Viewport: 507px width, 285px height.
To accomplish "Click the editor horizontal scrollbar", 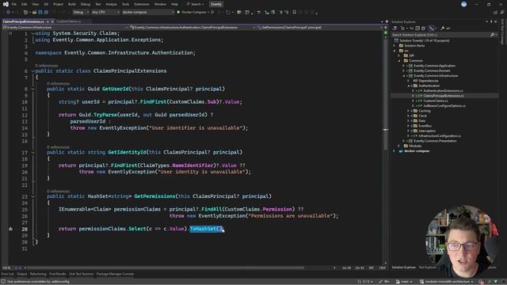I will coord(165,268).
